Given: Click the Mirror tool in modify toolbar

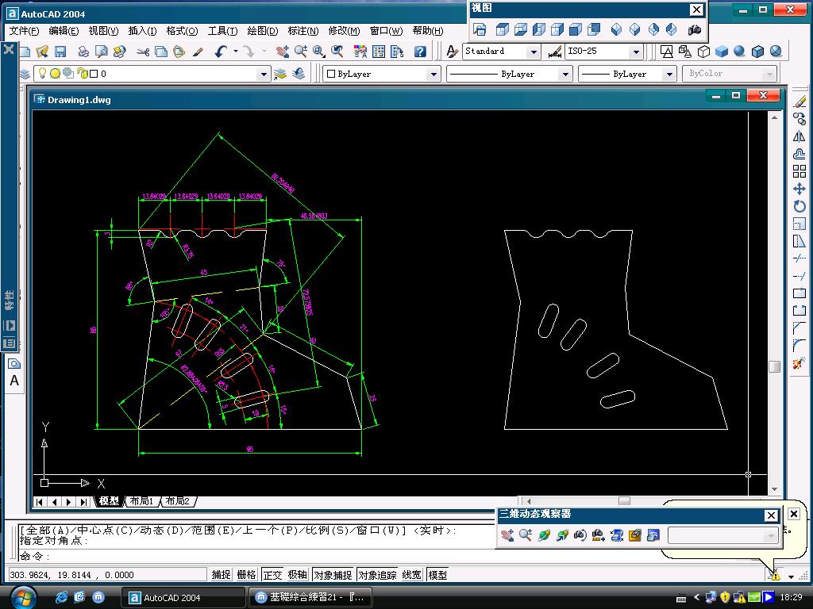Looking at the screenshot, I should pyautogui.click(x=800, y=136).
